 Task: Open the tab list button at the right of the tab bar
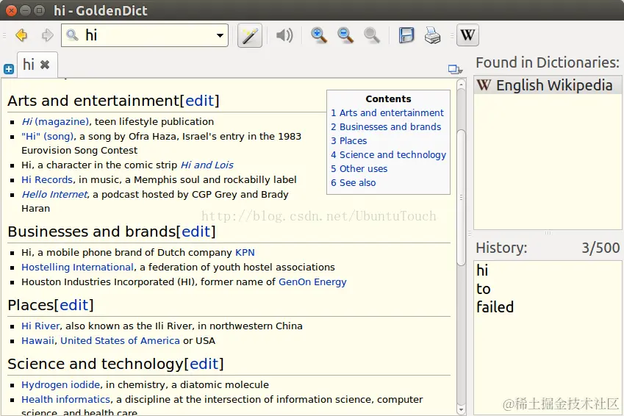point(455,69)
